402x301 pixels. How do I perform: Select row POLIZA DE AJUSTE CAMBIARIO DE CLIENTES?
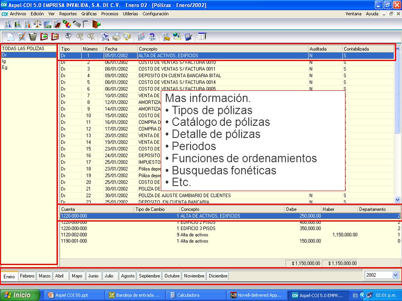tap(227, 195)
